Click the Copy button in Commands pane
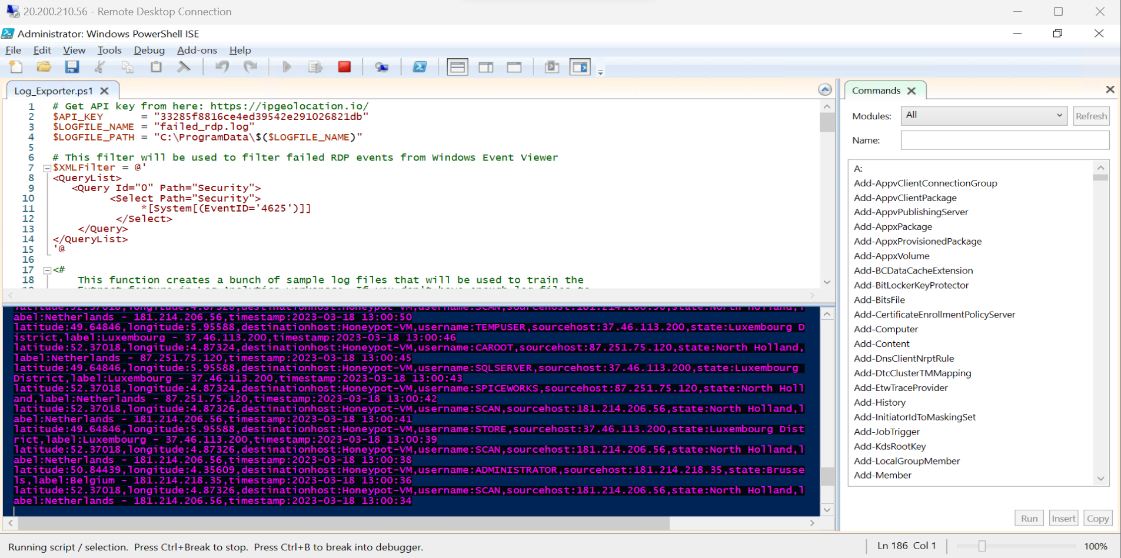This screenshot has width=1121, height=558. coord(1097,518)
